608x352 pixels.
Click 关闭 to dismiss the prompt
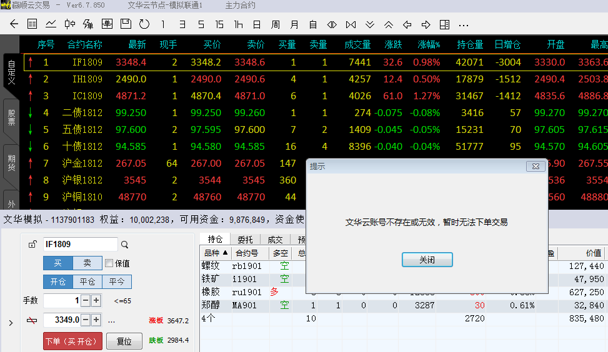tap(427, 260)
